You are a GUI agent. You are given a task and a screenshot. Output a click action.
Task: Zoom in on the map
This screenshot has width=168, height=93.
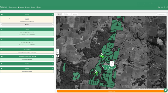click(x=58, y=50)
